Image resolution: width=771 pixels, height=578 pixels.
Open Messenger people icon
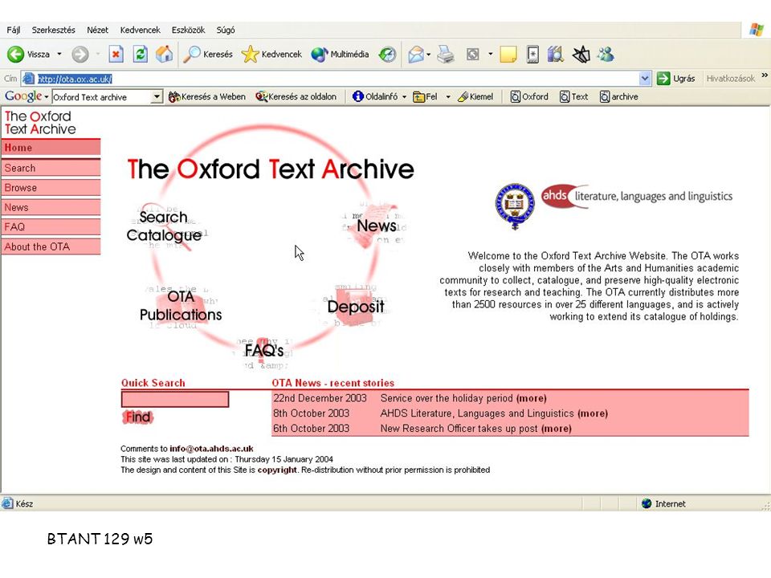(x=606, y=54)
